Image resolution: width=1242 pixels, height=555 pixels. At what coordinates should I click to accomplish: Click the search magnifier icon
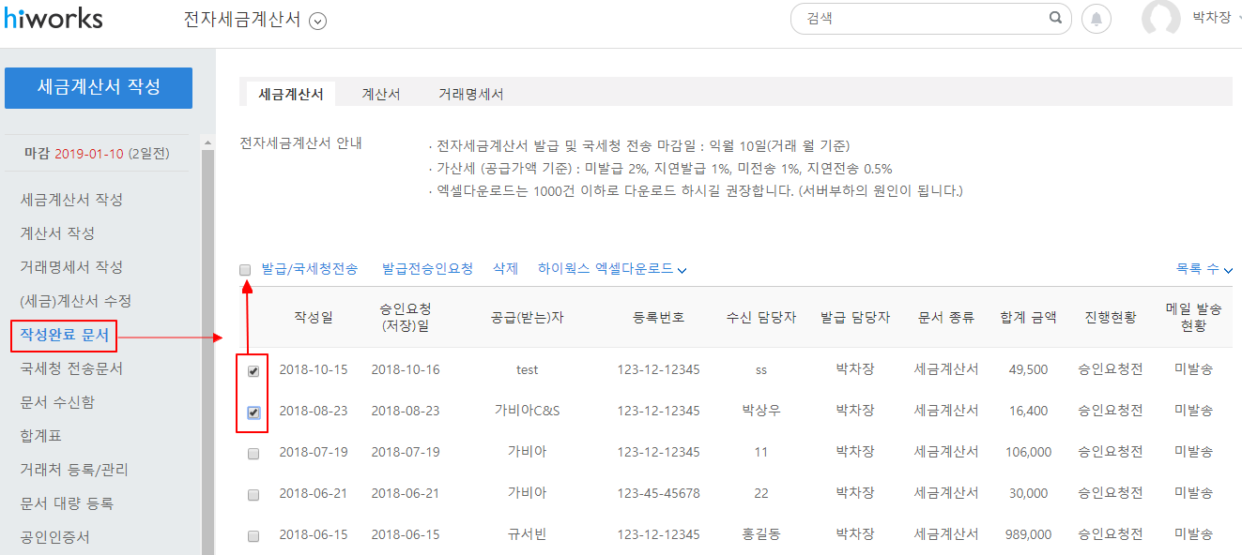click(1055, 18)
